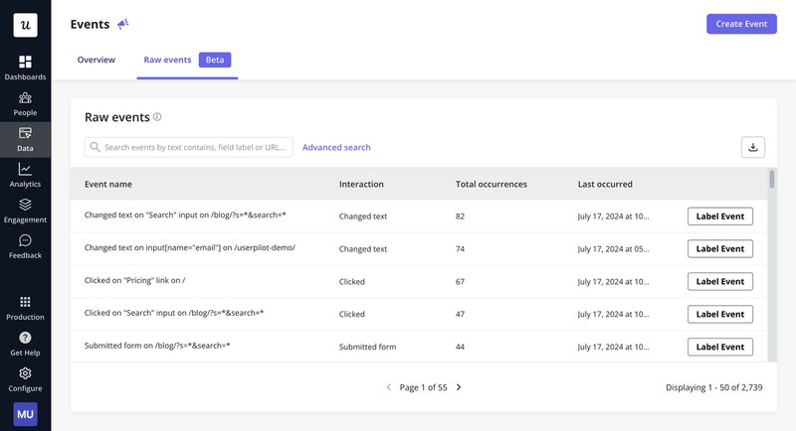This screenshot has height=431, width=796.
Task: Label the 'Clicked on Pricing link' event
Action: [x=719, y=281]
